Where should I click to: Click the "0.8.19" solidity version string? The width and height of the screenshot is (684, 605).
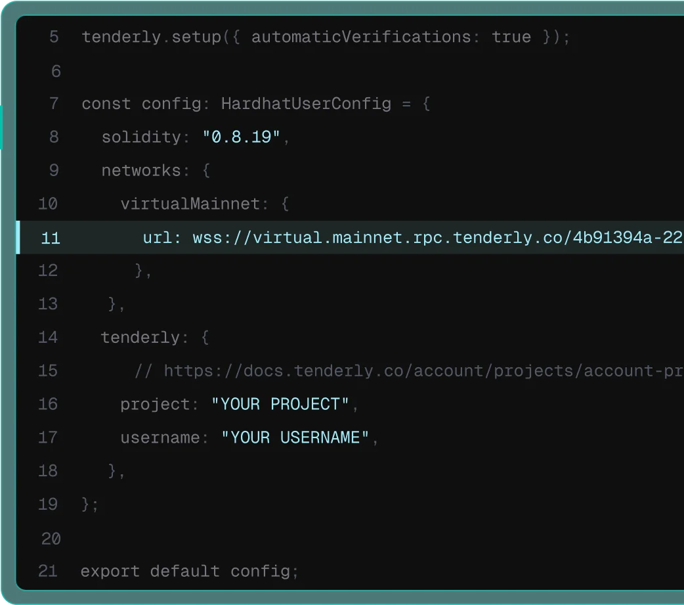[x=241, y=137]
